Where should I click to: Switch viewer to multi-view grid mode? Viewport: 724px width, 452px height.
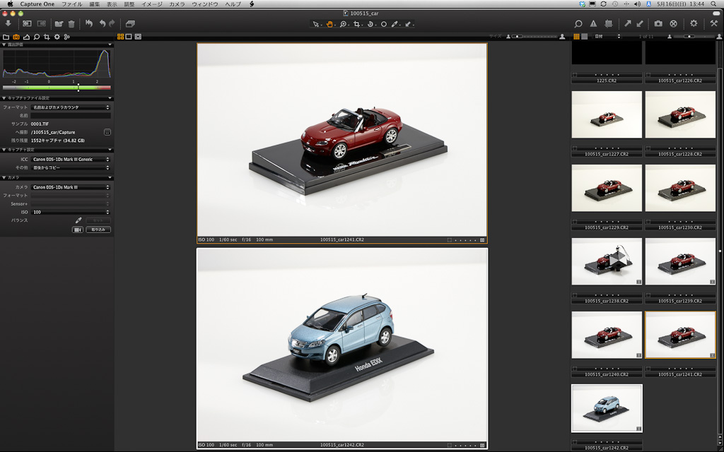120,36
